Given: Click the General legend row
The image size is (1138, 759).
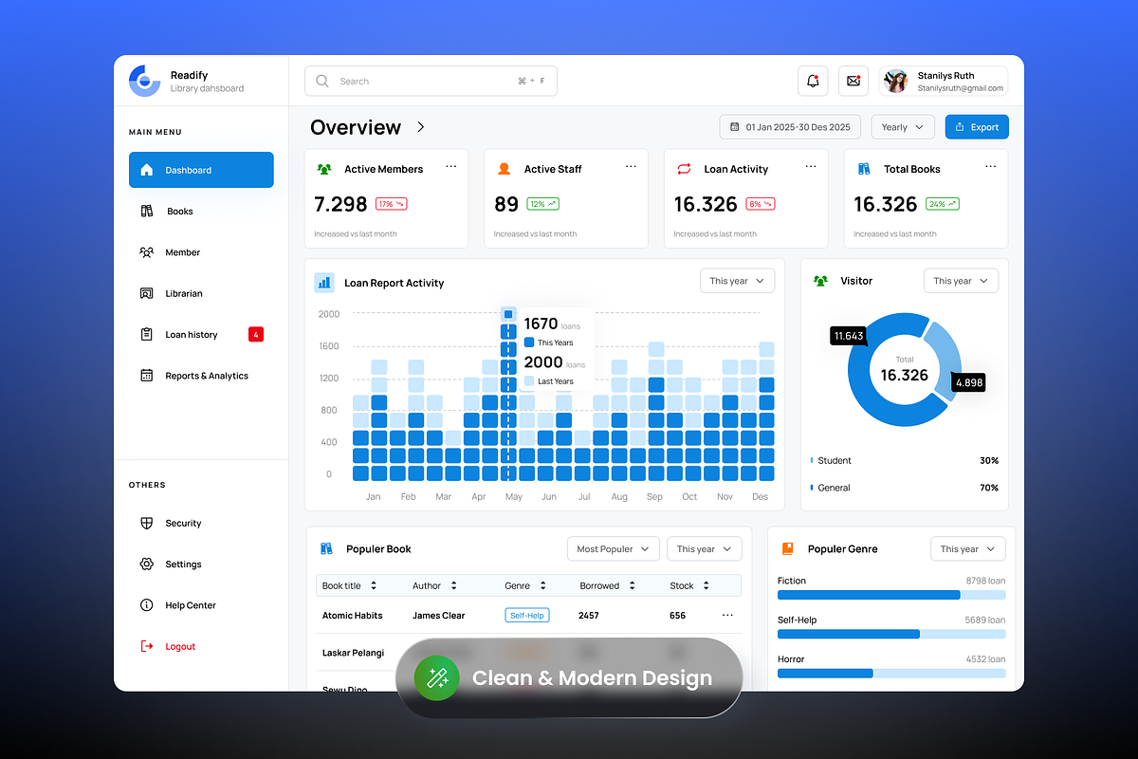Looking at the screenshot, I should (x=904, y=488).
